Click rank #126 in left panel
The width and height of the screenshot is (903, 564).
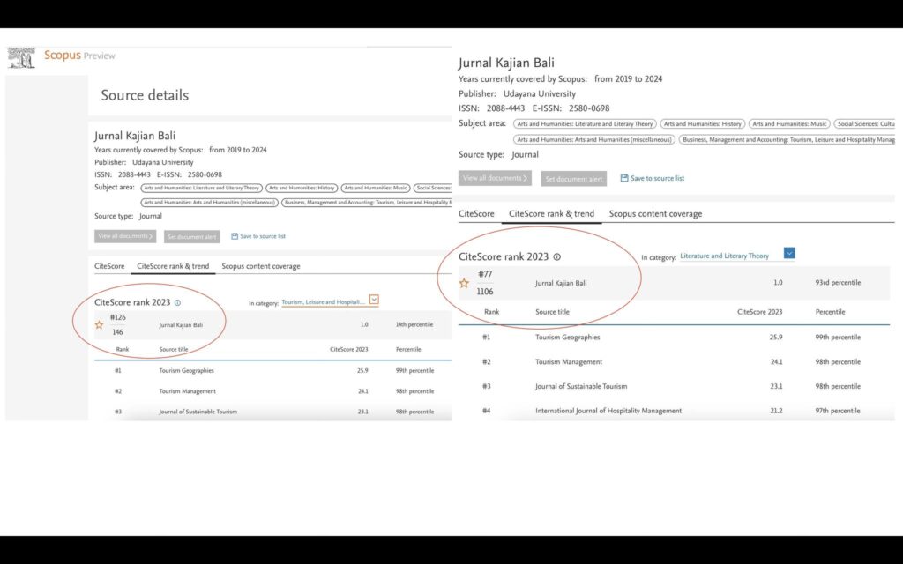(x=118, y=317)
